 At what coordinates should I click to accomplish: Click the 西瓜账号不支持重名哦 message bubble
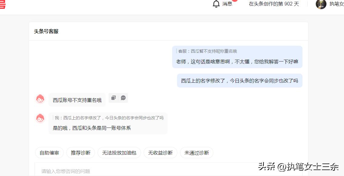(x=77, y=100)
